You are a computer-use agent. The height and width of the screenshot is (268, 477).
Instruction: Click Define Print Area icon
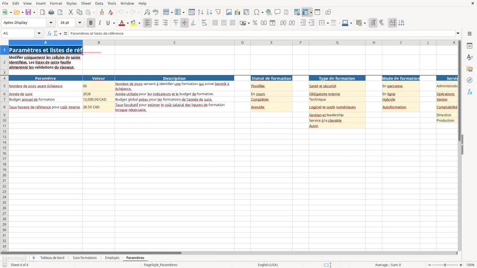pyautogui.click(x=297, y=12)
